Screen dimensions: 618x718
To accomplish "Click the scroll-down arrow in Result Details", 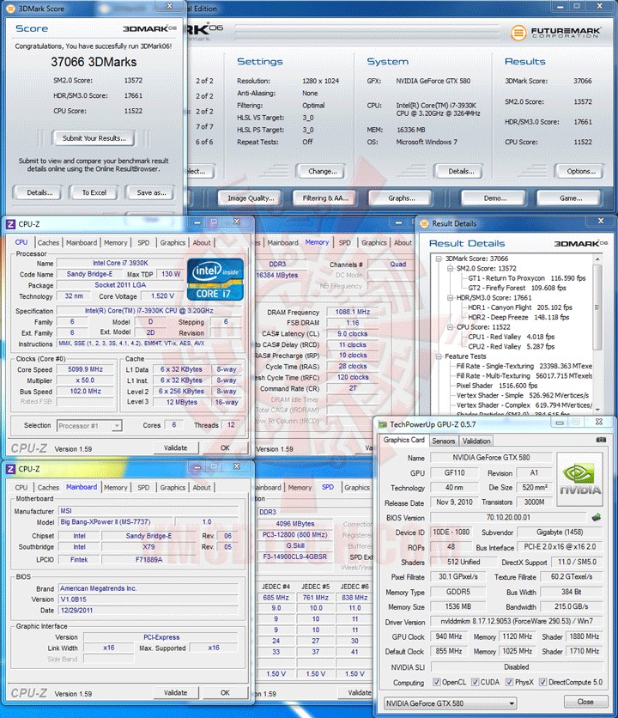I will click(597, 411).
